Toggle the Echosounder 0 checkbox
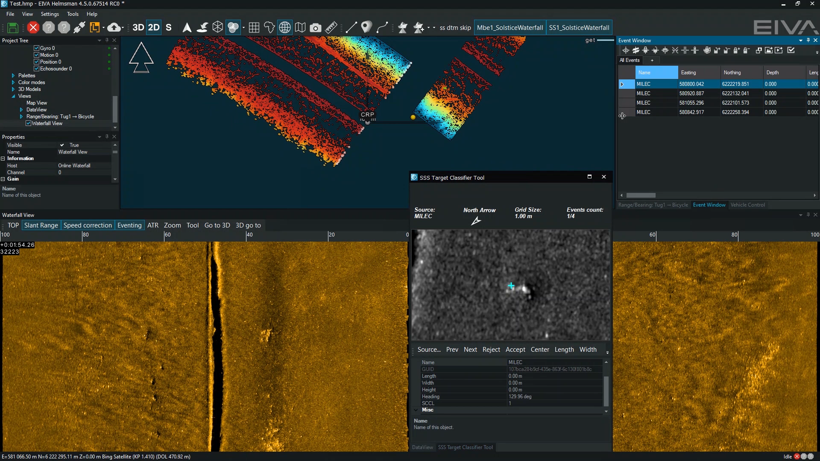Screen dimensions: 820x461 (36, 69)
